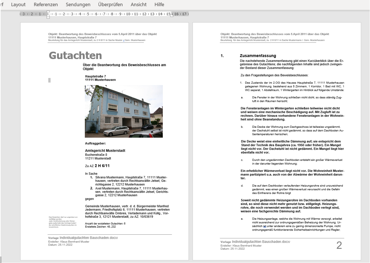Click the paragraph starting 'Durch den ungedämmten Dachboden'
This screenshot has width=370, height=263.
(x=297, y=162)
